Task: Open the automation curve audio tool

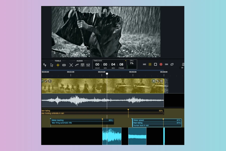Action: coord(77,65)
